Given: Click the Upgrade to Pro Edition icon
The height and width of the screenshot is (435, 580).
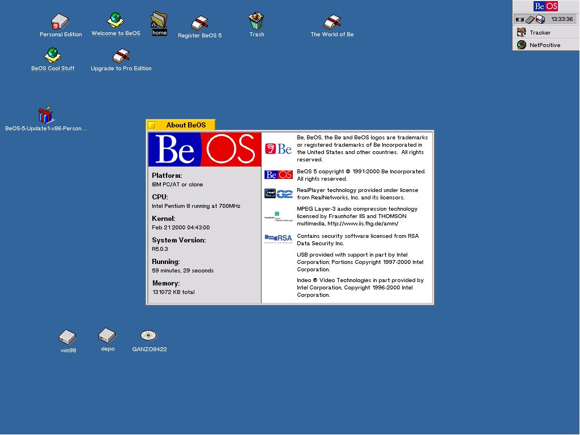Looking at the screenshot, I should pos(121,56).
